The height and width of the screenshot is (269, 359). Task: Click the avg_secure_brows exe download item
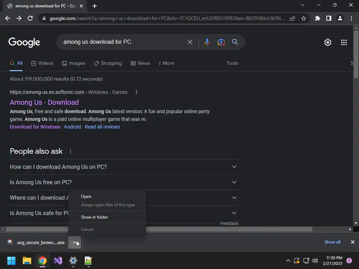click(x=36, y=242)
